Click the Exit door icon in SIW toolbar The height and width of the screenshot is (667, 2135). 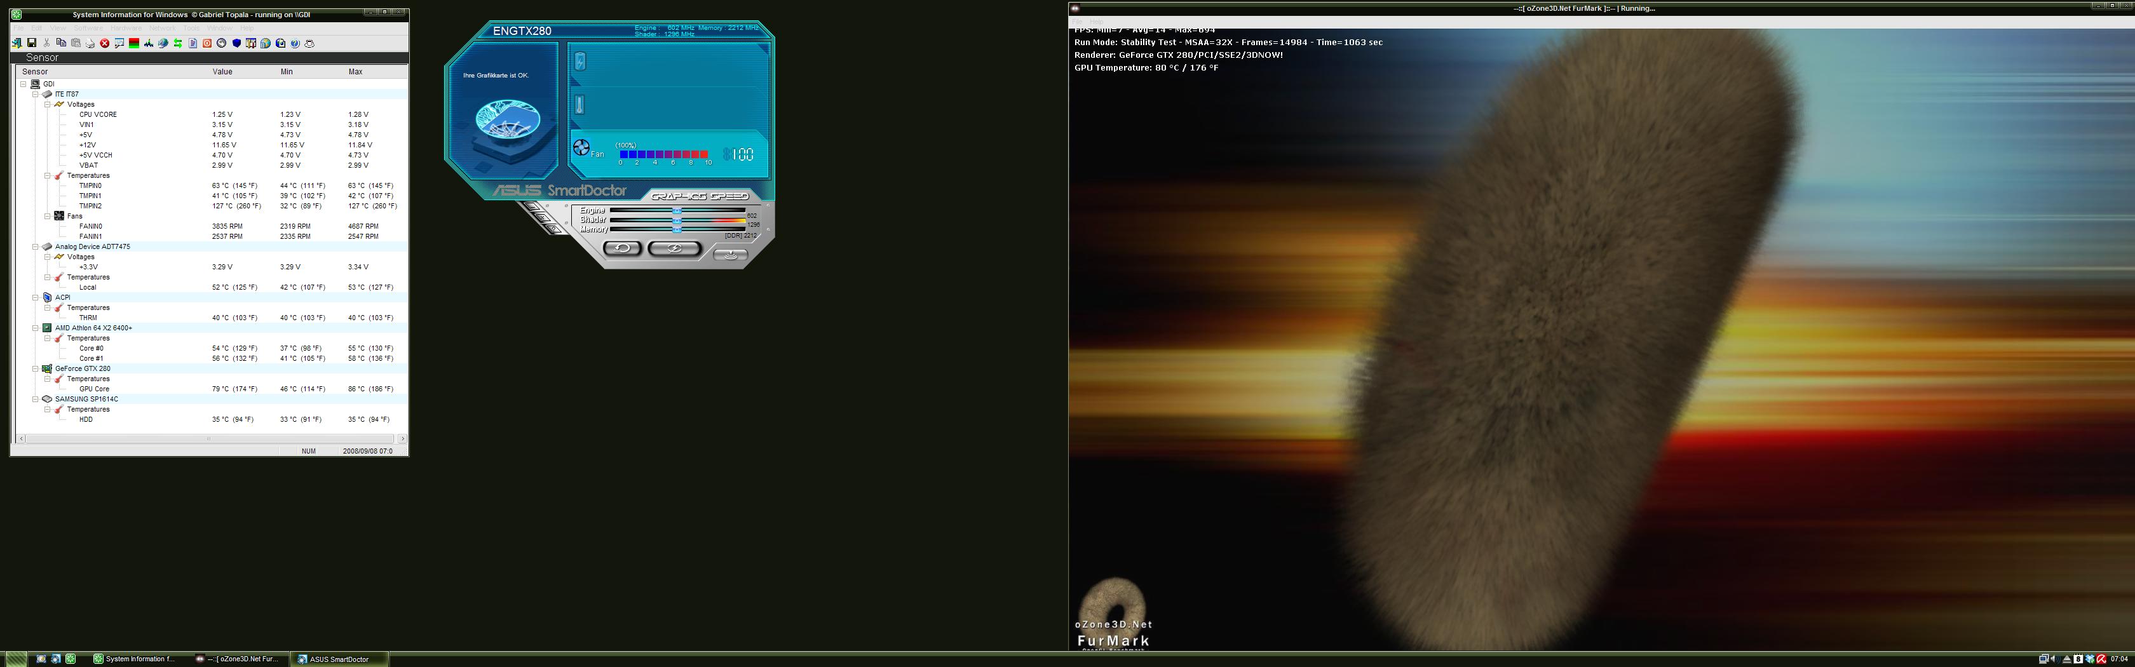[x=17, y=43]
